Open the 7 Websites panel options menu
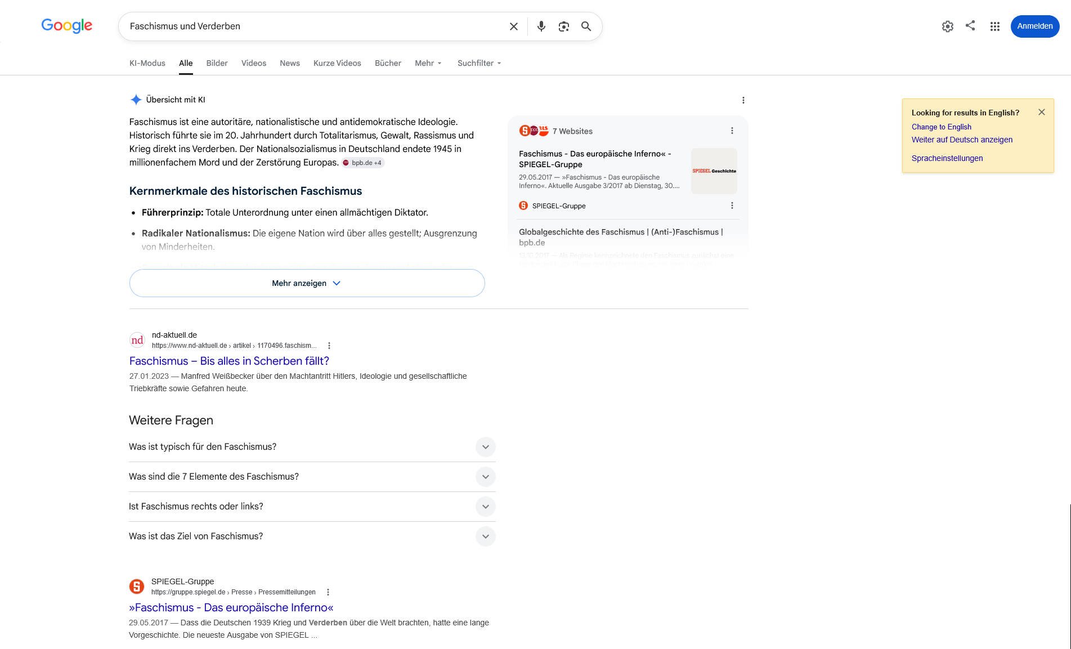 click(732, 131)
